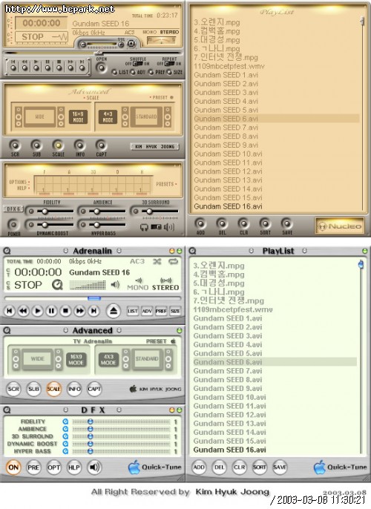Click the CAPT button in silver Advanced panel
Viewport: 371px width, 509px height.
pyautogui.click(x=94, y=389)
